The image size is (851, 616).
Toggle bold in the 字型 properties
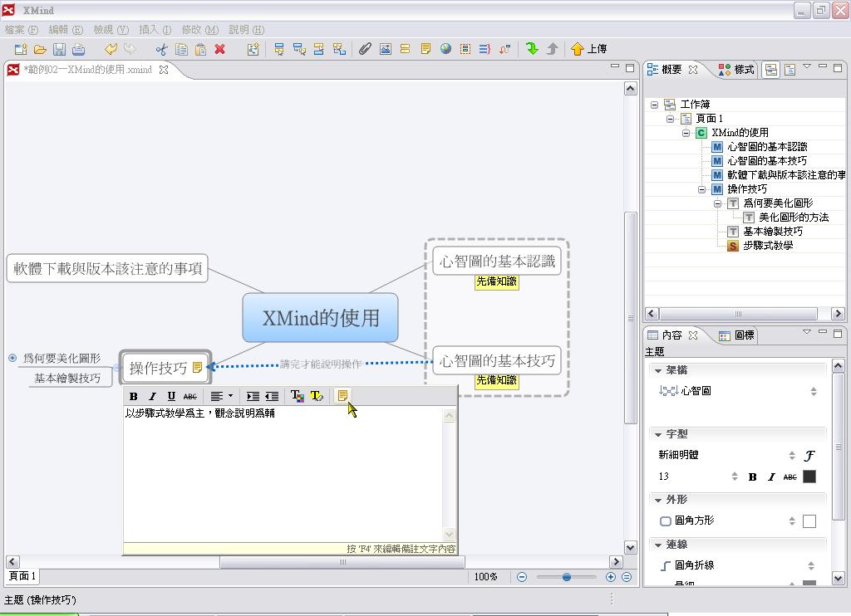752,477
